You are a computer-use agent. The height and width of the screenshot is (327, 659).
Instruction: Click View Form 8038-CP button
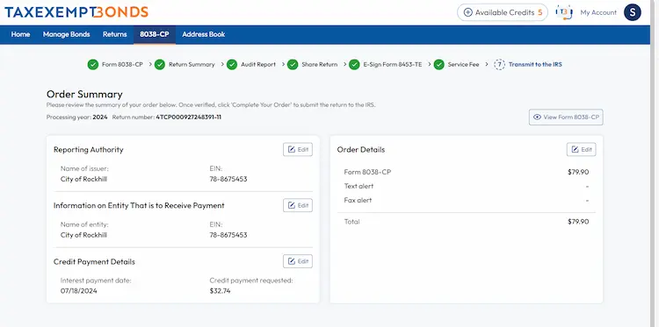pyautogui.click(x=566, y=117)
